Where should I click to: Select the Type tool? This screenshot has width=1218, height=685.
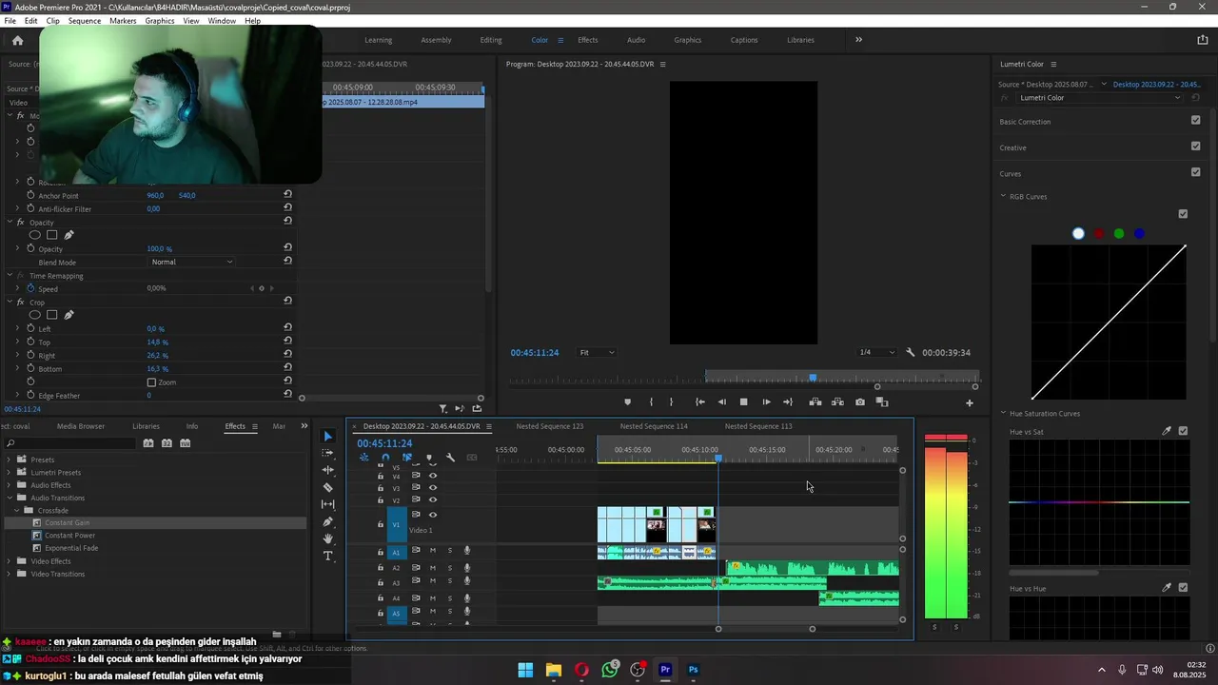[328, 556]
